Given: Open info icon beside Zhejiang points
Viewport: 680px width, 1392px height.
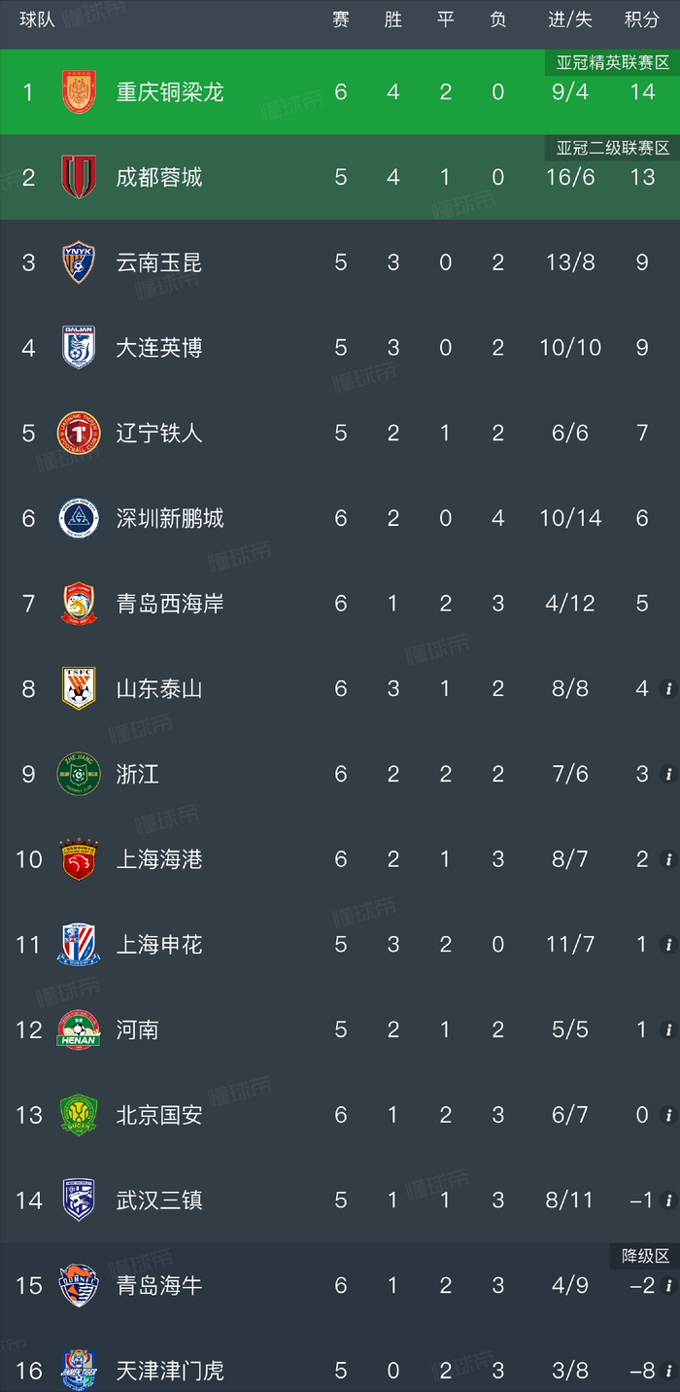Looking at the screenshot, I should pos(667,775).
